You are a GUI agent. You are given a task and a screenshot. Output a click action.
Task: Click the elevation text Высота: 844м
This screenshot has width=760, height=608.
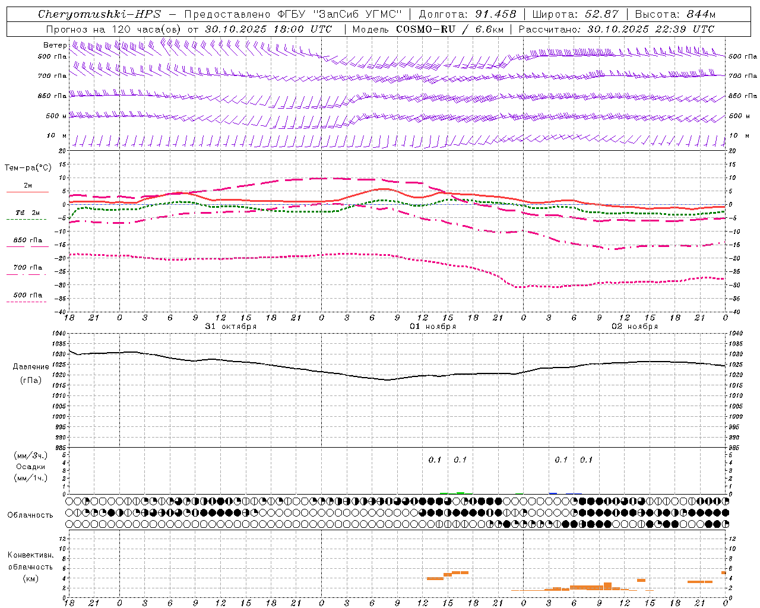[676, 14]
